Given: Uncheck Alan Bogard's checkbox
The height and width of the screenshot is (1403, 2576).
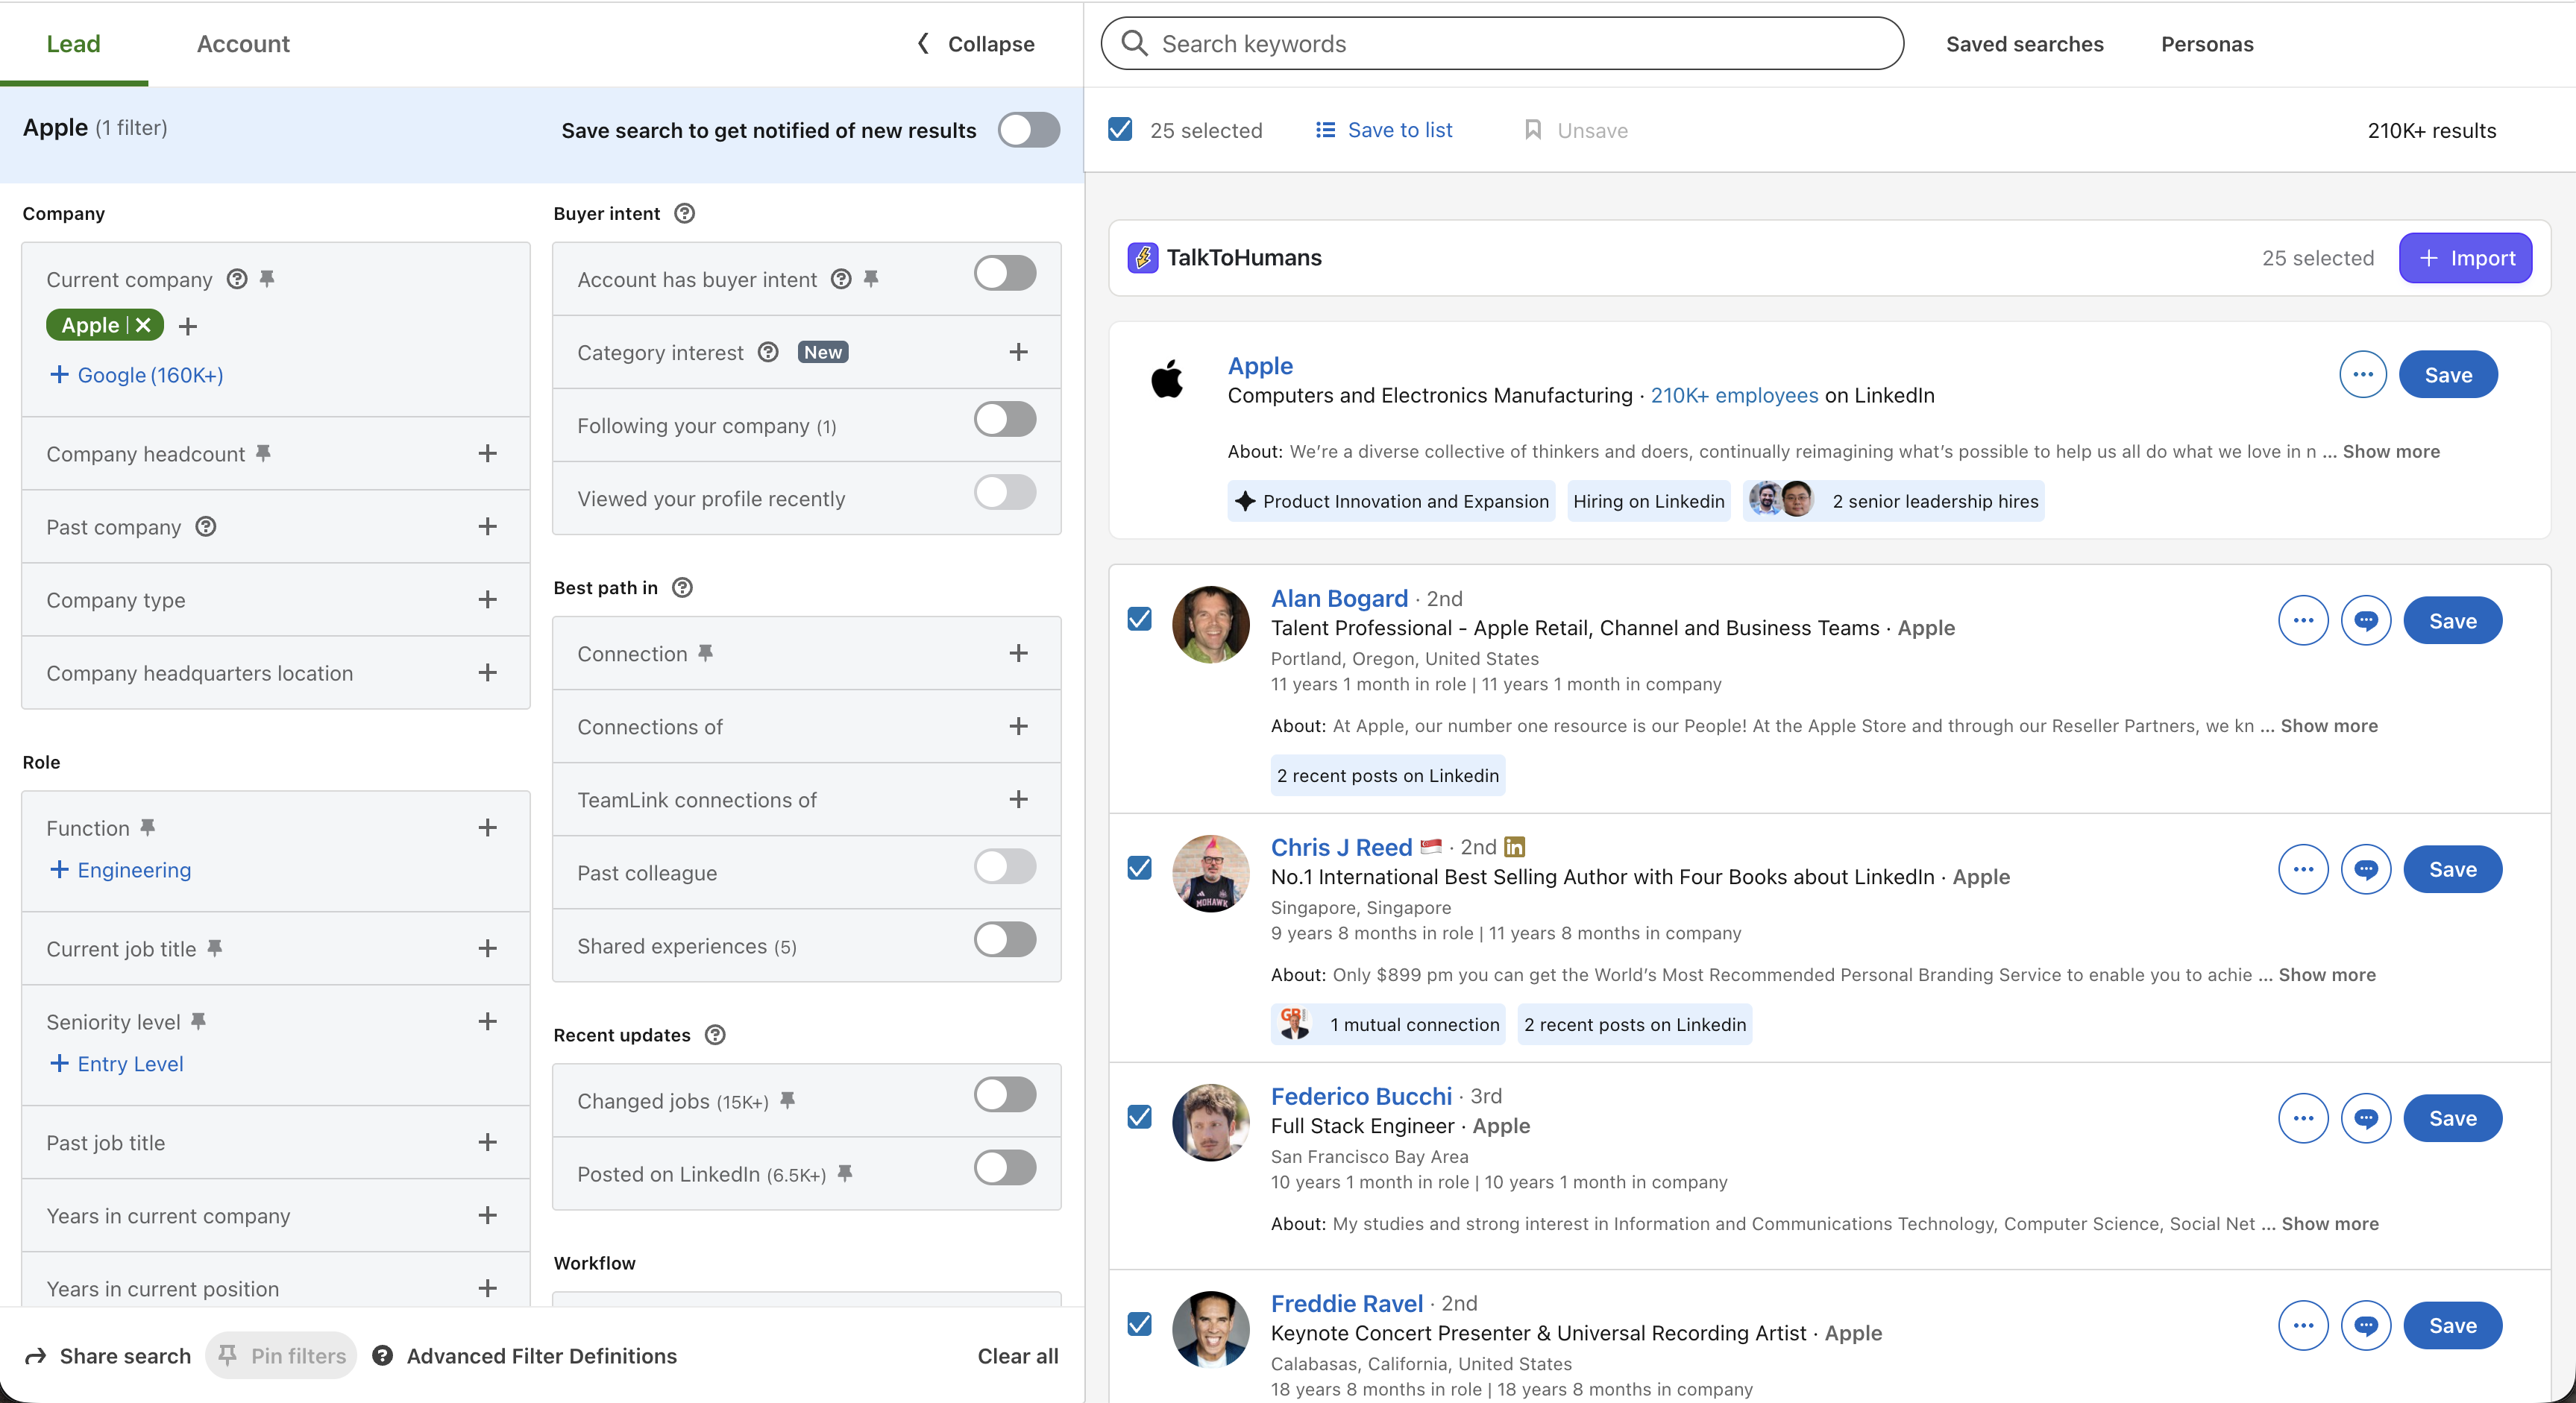Looking at the screenshot, I should (x=1139, y=619).
